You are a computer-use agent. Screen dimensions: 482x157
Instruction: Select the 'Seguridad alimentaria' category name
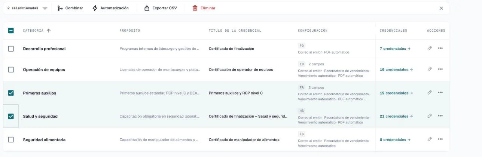pos(44,140)
